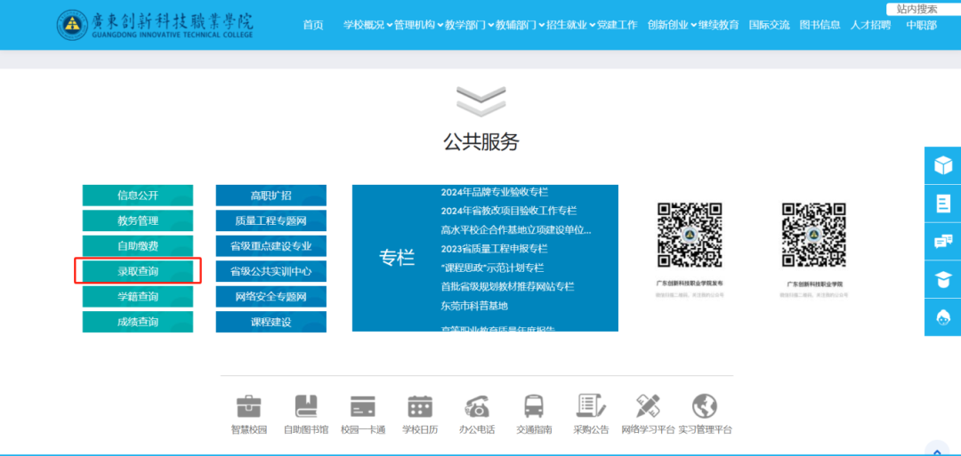Click the cube icon in right sidebar

pyautogui.click(x=942, y=165)
